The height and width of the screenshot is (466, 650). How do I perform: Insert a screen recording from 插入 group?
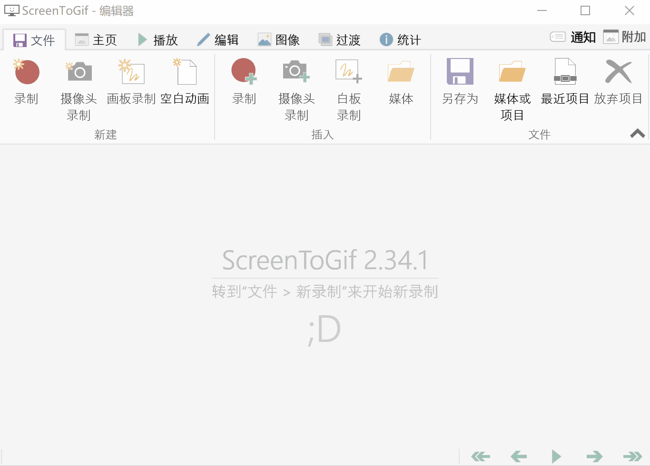coord(244,81)
